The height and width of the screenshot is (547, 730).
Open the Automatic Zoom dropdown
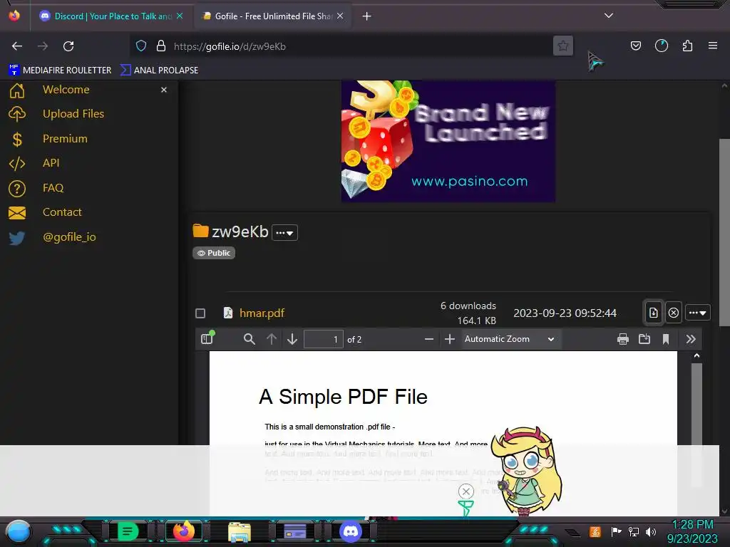[510, 339]
